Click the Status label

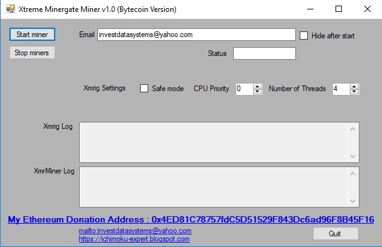pos(217,53)
